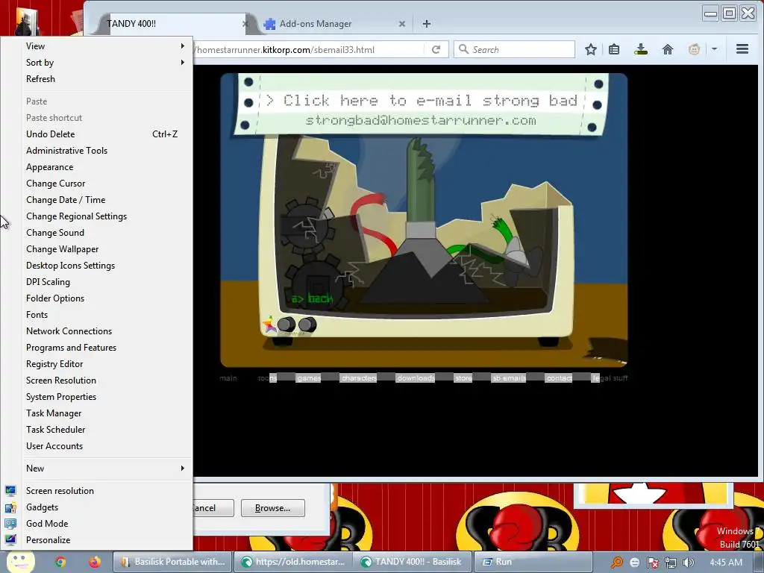Click the network tray icon
This screenshot has height=573, width=764.
click(x=671, y=563)
